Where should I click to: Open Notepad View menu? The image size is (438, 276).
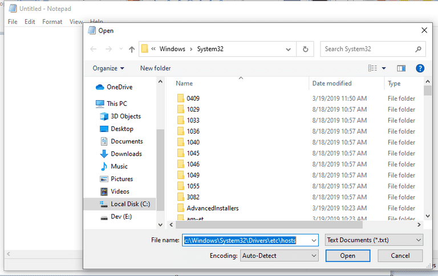click(76, 22)
